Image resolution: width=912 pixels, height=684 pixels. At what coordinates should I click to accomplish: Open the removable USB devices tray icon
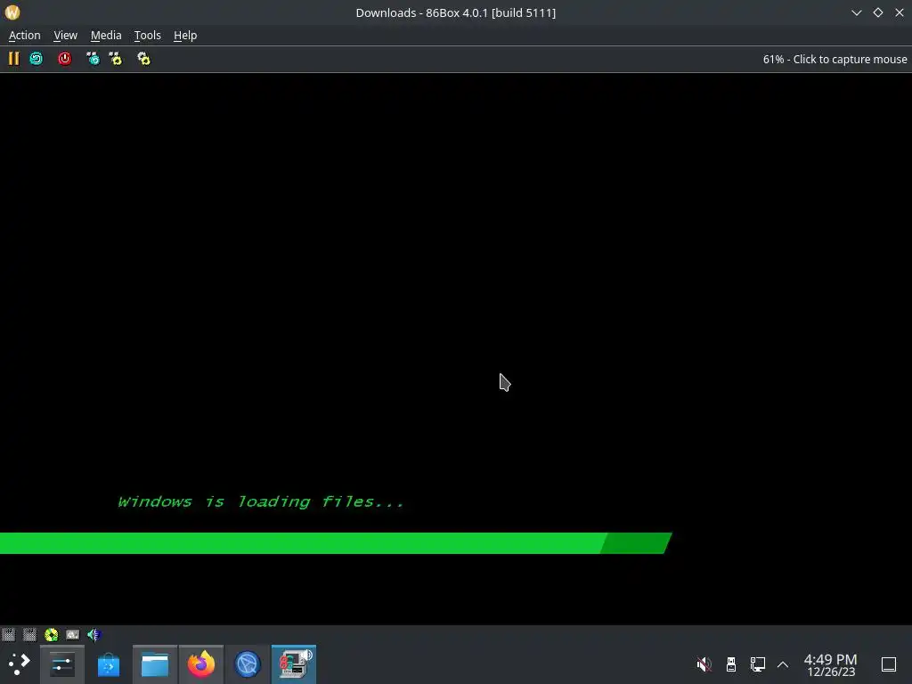pos(731,664)
